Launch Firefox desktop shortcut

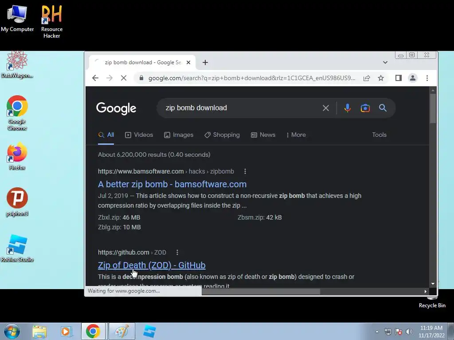click(x=17, y=156)
